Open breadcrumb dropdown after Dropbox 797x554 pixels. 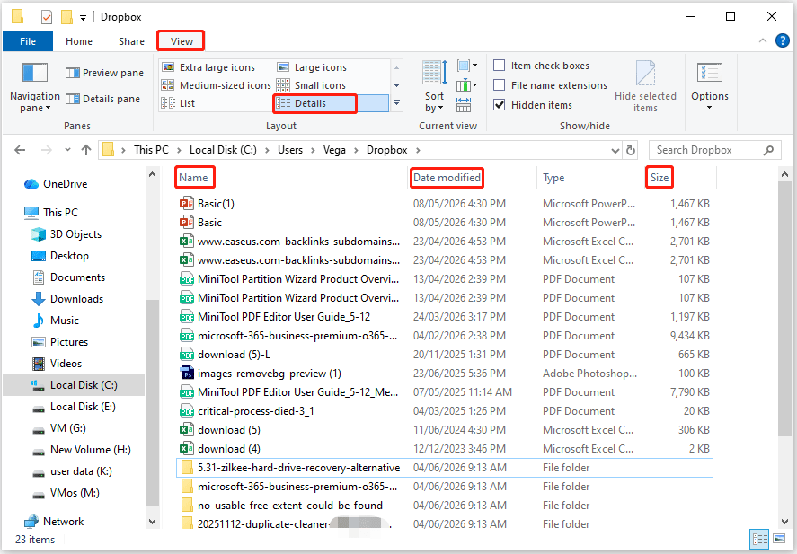tap(418, 150)
